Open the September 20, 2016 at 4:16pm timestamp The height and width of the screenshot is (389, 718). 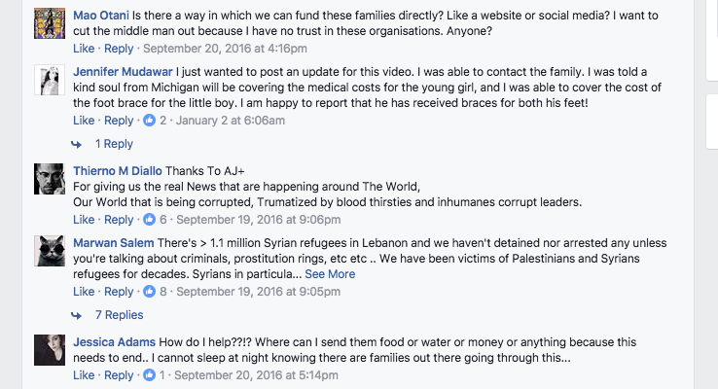coord(225,49)
